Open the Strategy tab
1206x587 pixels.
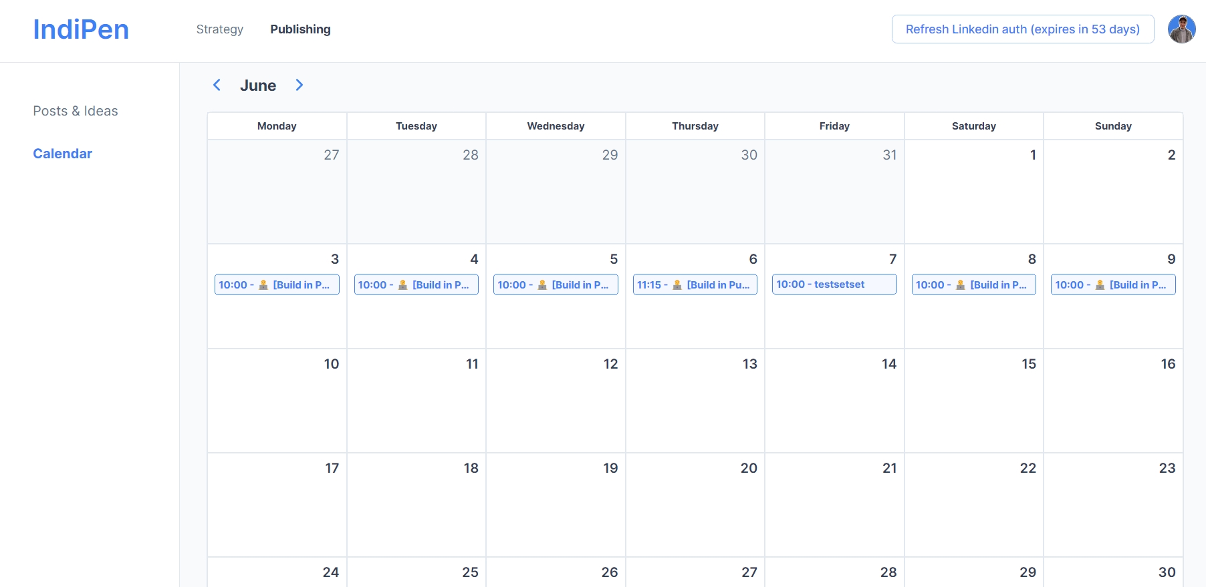tap(219, 29)
